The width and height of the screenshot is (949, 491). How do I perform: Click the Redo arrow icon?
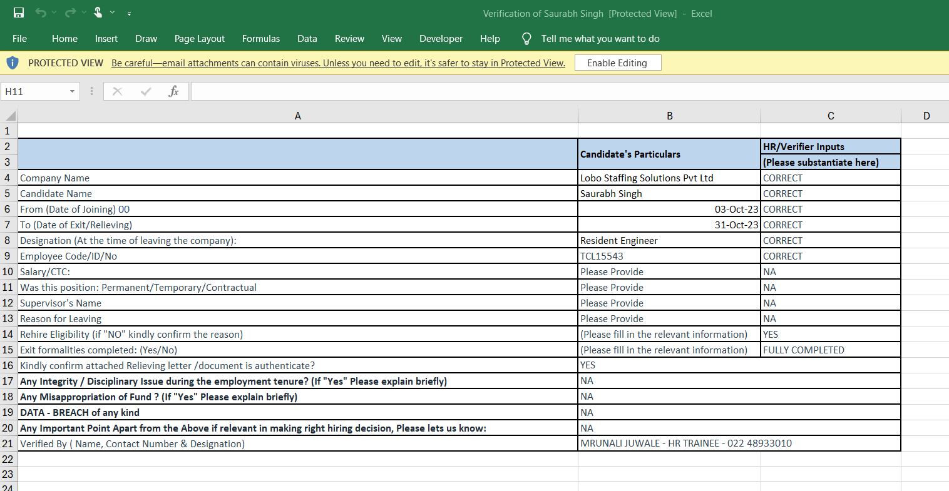point(70,13)
